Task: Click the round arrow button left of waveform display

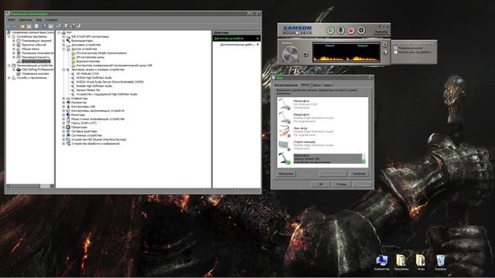Action: (306, 54)
